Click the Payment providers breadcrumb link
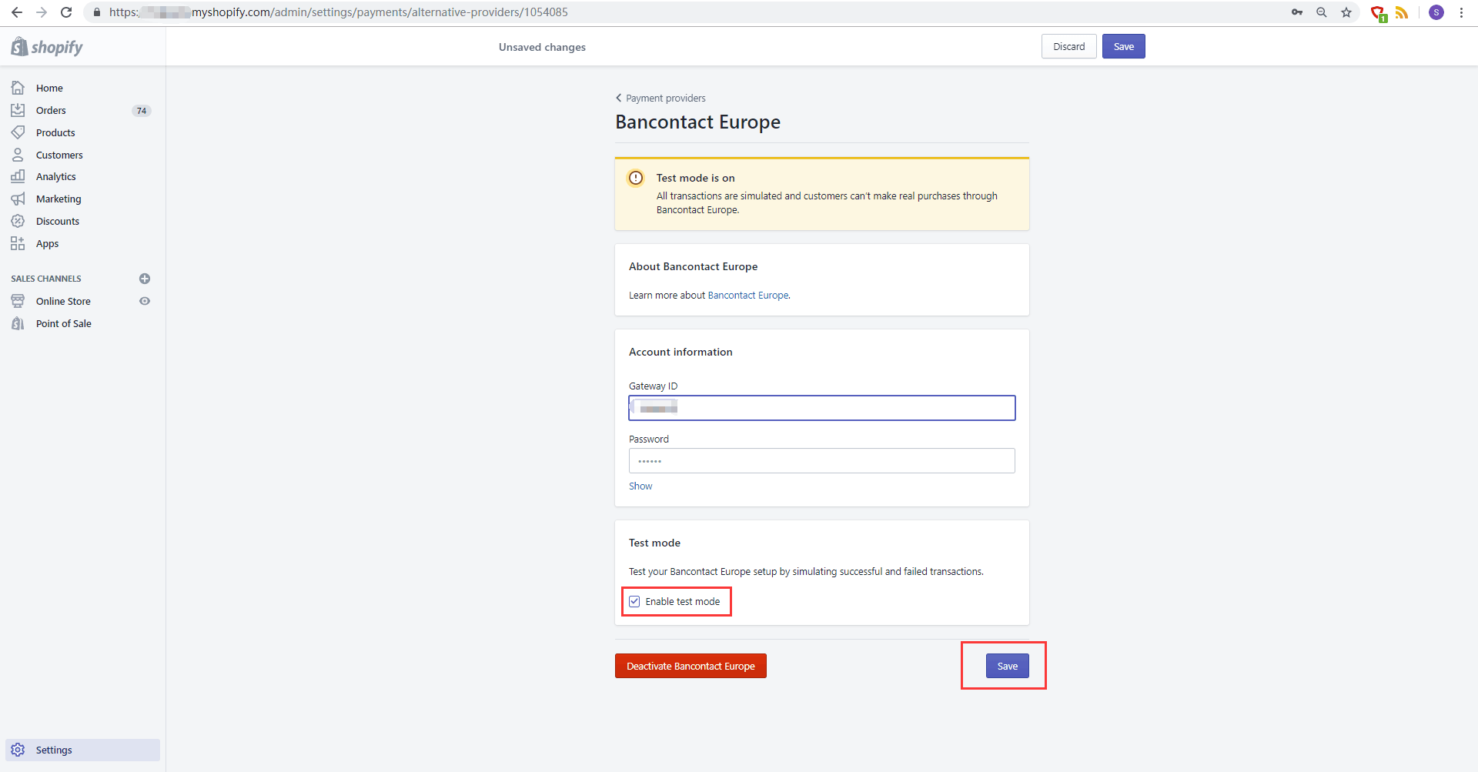Viewport: 1478px width, 772px height. coord(666,98)
